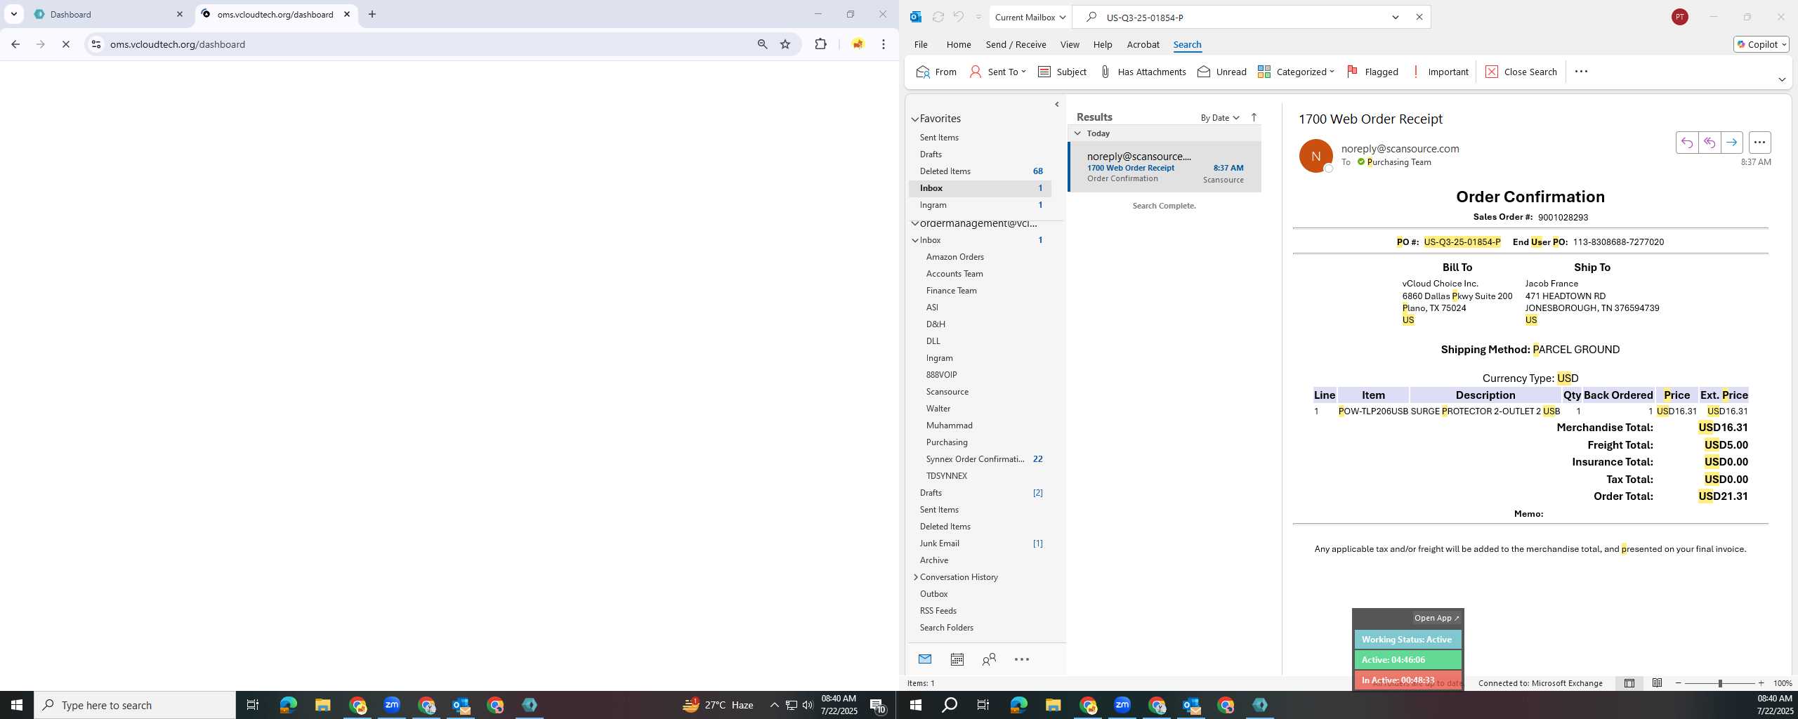Open more navigation options ellipsis
1798x719 pixels.
(x=1022, y=659)
